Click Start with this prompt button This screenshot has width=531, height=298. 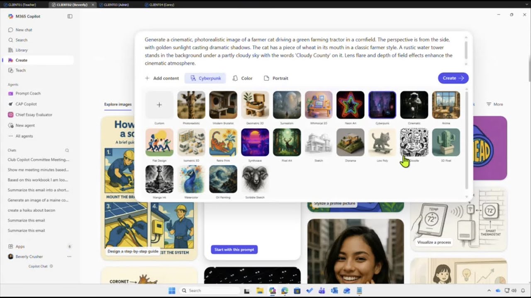pos(234,250)
